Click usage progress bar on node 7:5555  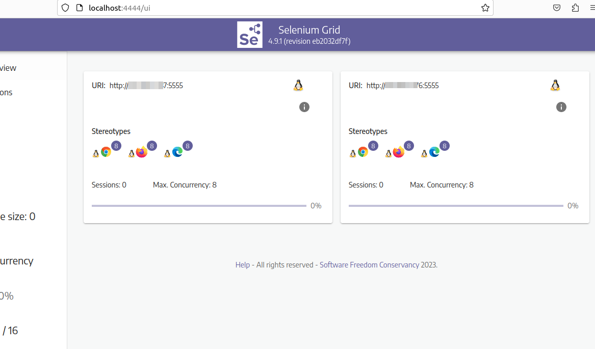(x=199, y=206)
